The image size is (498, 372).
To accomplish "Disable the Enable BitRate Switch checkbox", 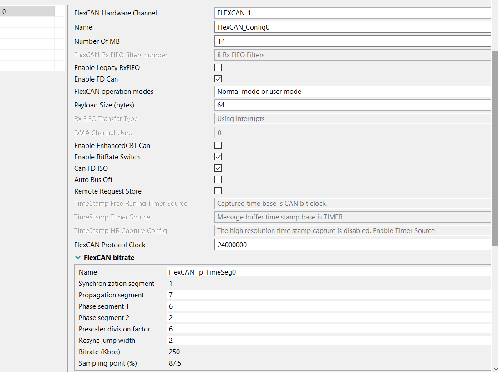I will (x=218, y=157).
